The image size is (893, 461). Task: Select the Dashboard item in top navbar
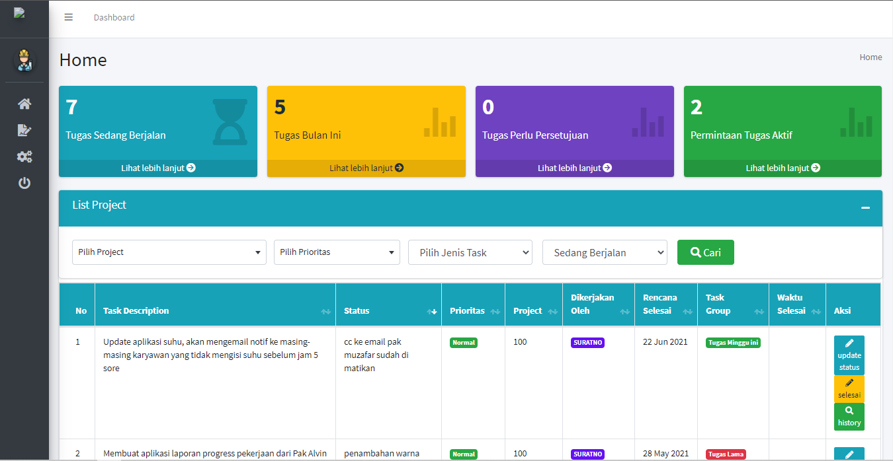tap(114, 18)
